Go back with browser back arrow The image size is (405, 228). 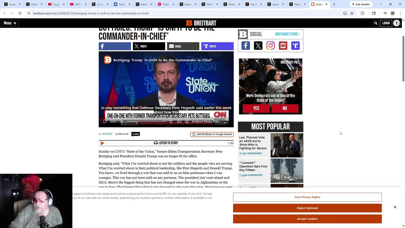tap(5, 13)
